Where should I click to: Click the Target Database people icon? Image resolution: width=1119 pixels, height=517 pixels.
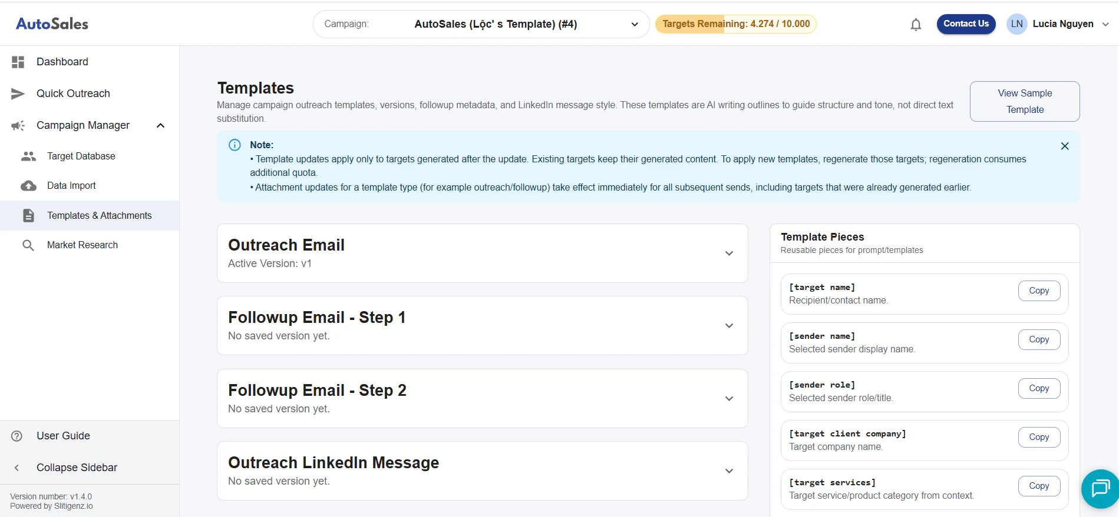click(x=28, y=156)
